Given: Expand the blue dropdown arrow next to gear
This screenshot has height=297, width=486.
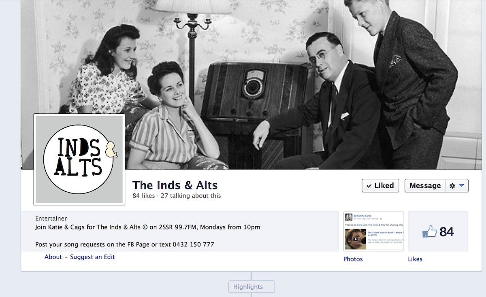Looking at the screenshot, I should [x=462, y=185].
